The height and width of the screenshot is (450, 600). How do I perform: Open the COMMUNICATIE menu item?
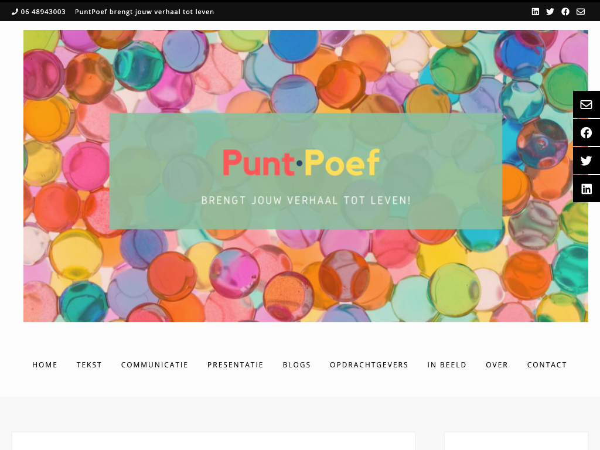[x=155, y=364]
